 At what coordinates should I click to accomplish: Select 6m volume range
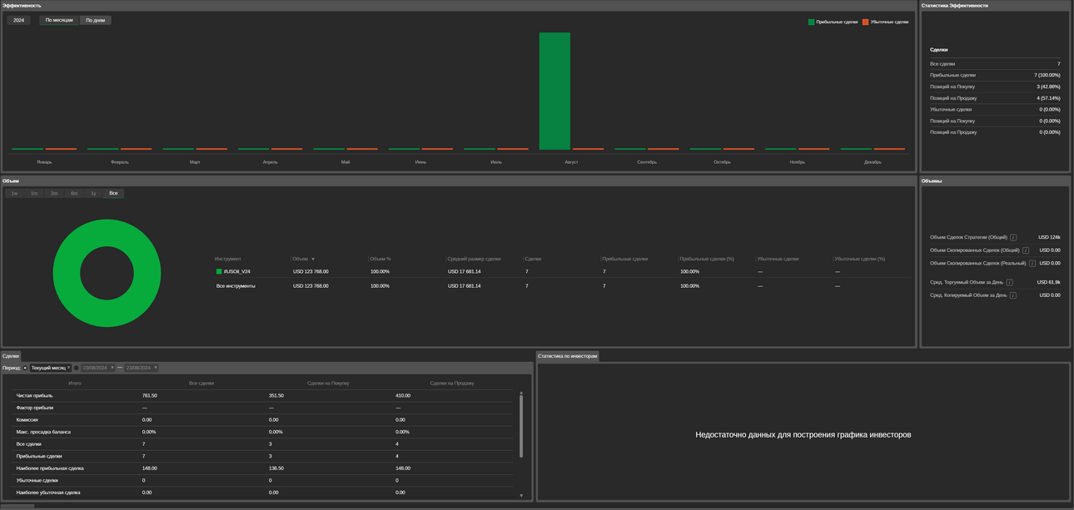tap(74, 193)
